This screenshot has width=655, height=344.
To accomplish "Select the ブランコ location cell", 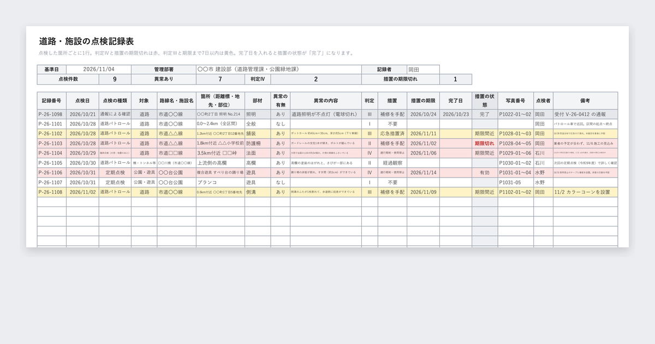I will [x=220, y=182].
